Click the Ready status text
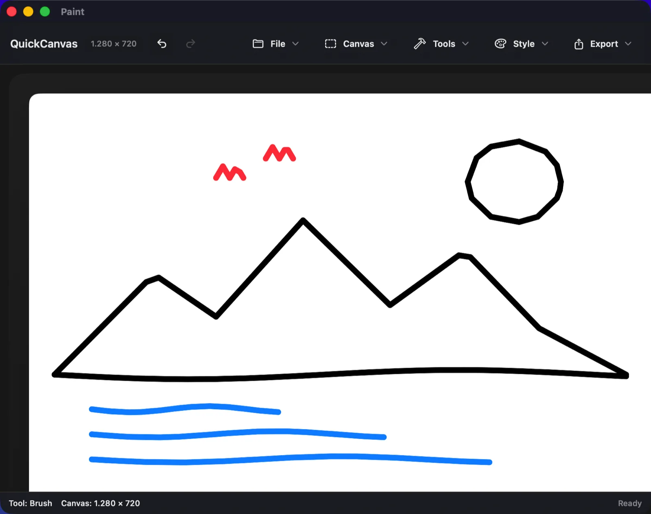 tap(629, 503)
